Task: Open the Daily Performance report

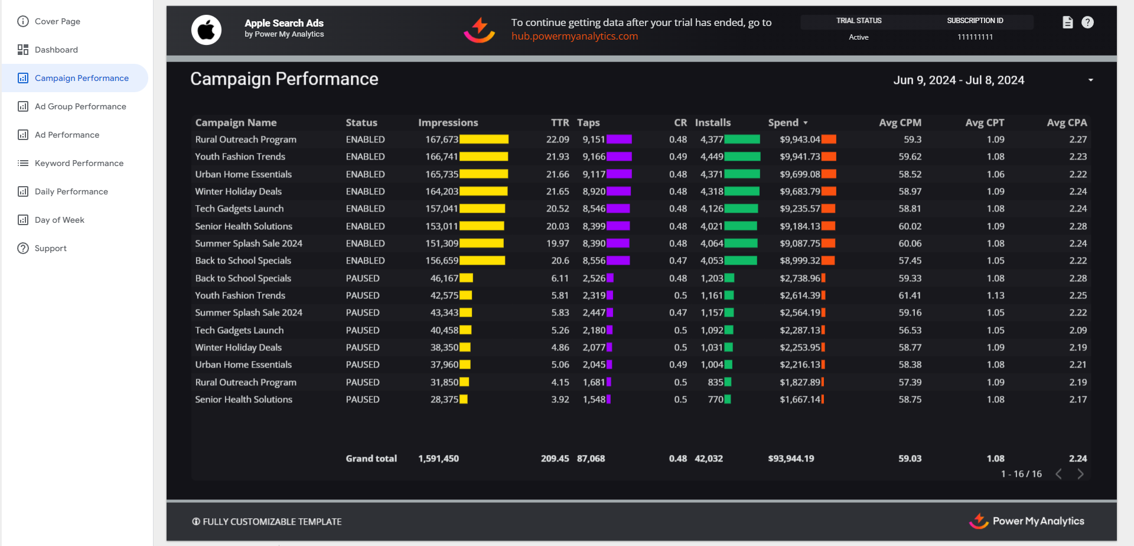Action: (x=71, y=191)
